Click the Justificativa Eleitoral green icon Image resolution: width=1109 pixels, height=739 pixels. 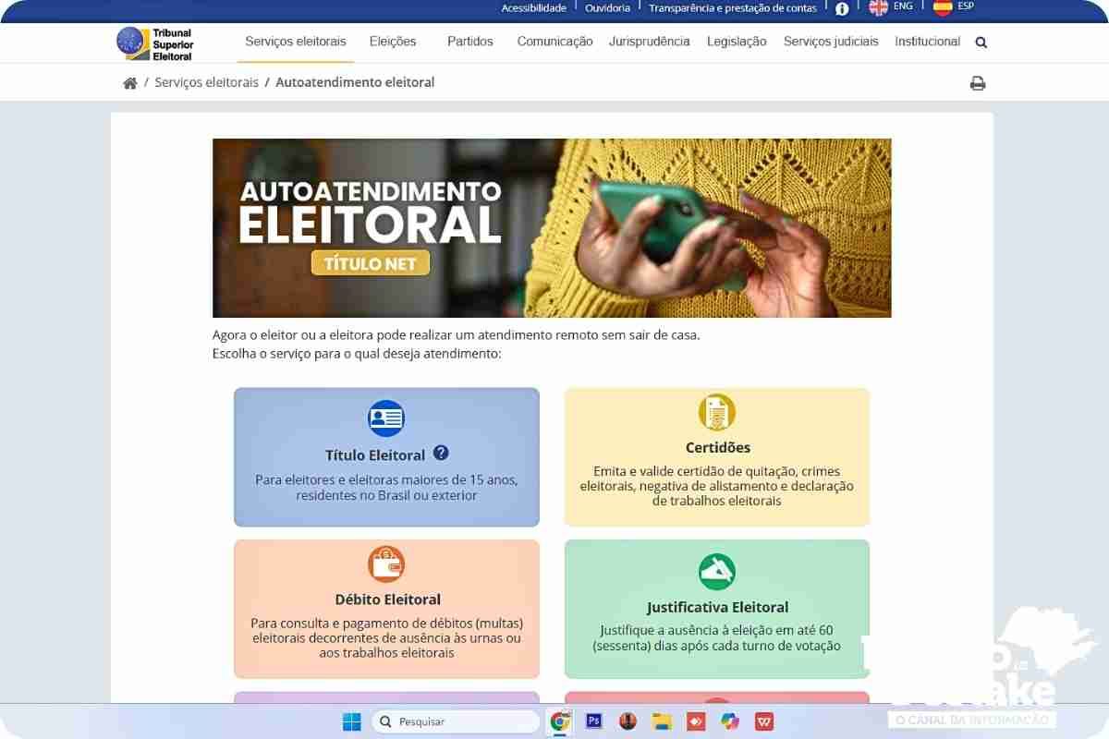717,572
